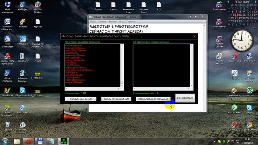Click down arrow of right results scrollbar
Image resolution: width=258 pixels, height=145 pixels.
point(191,85)
